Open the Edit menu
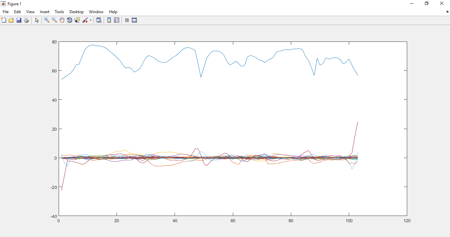Screen dimensions: 450x237 tap(17, 12)
